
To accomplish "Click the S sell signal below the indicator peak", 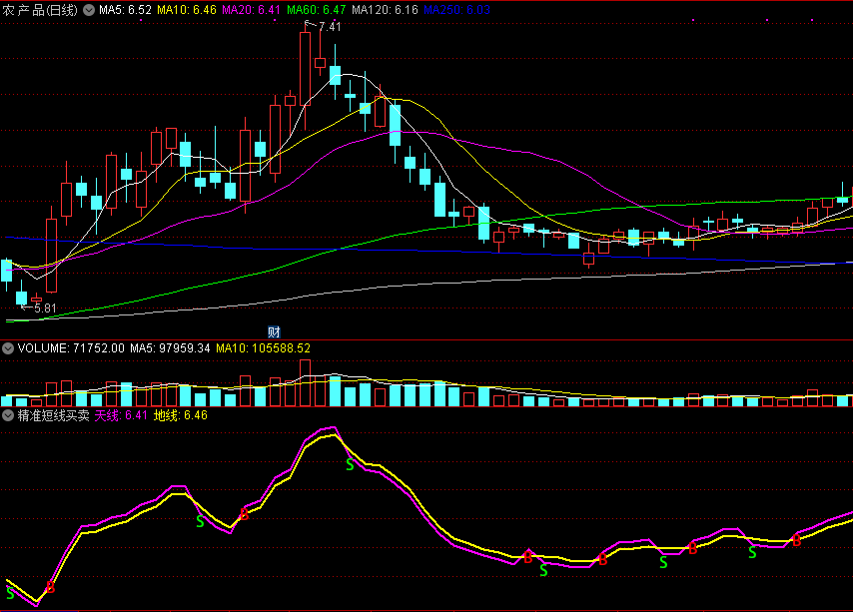I will pos(350,464).
